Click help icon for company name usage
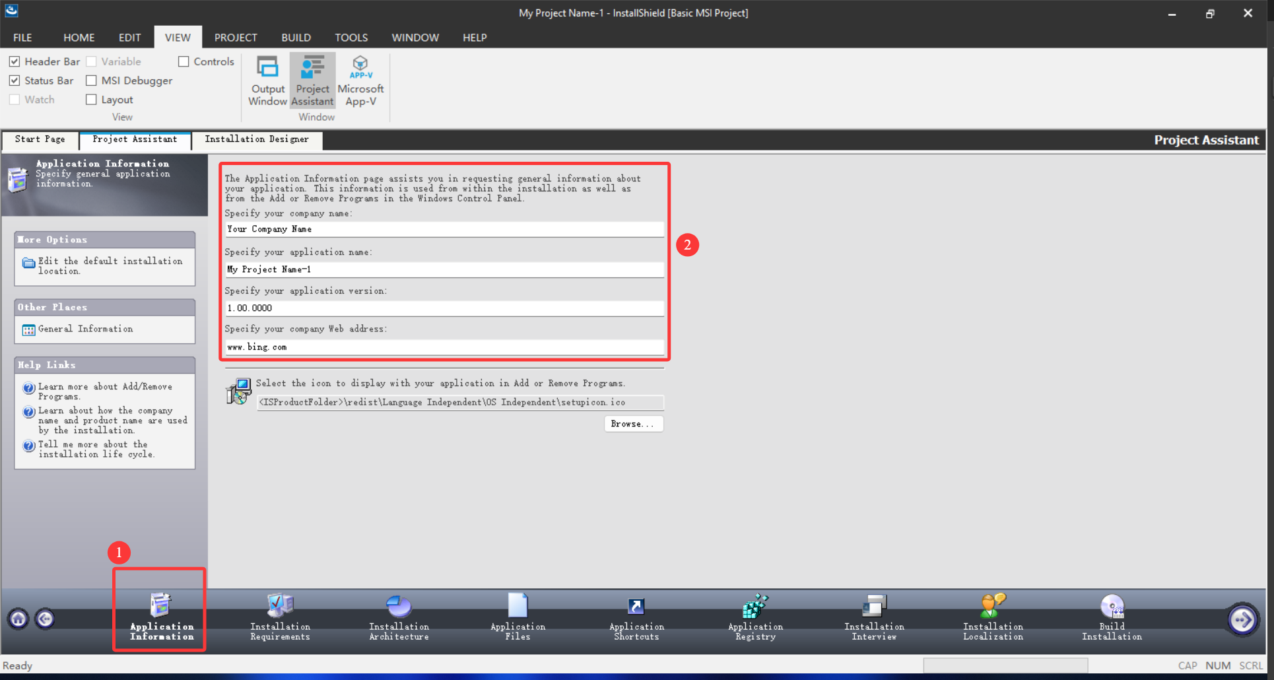Screen dimensions: 1274x680 28,412
